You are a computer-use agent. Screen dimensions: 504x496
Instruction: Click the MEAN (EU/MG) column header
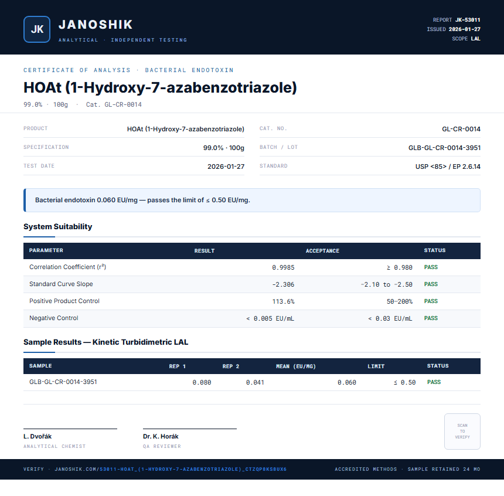(x=296, y=366)
